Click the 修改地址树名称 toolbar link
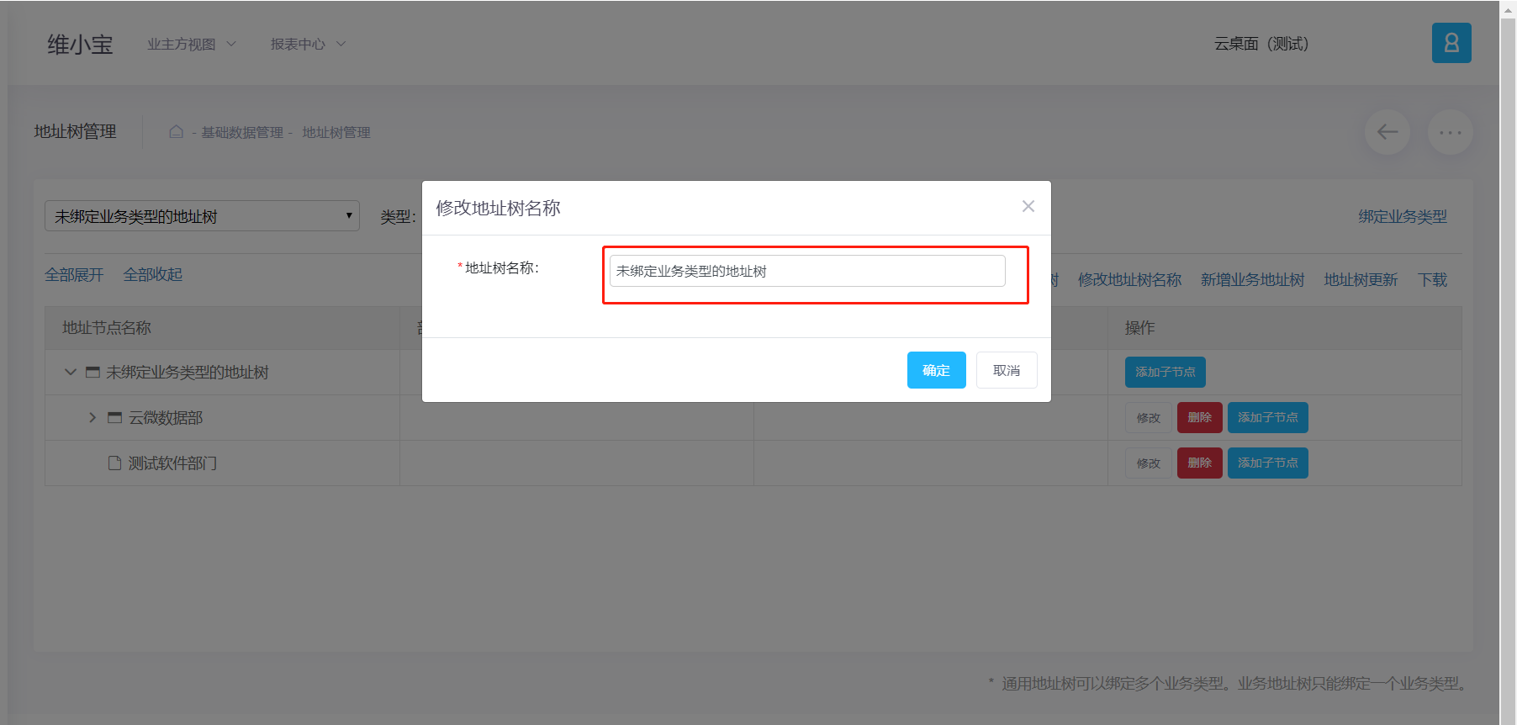 tap(1129, 280)
